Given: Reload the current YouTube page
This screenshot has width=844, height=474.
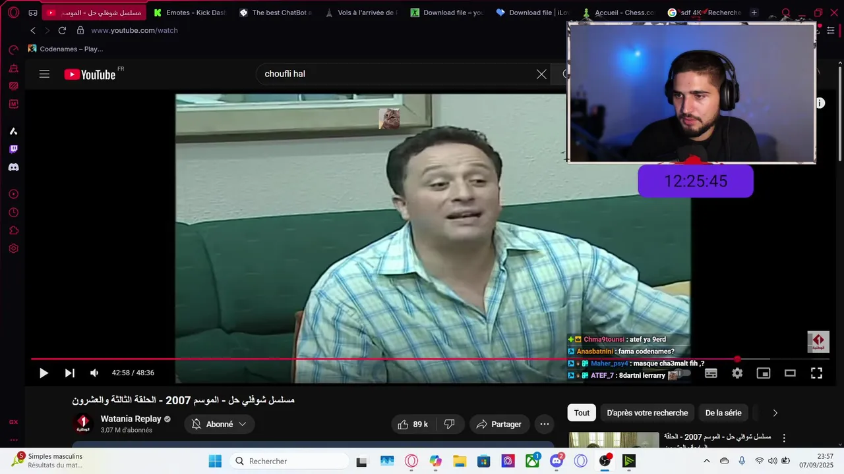Looking at the screenshot, I should tap(62, 30).
